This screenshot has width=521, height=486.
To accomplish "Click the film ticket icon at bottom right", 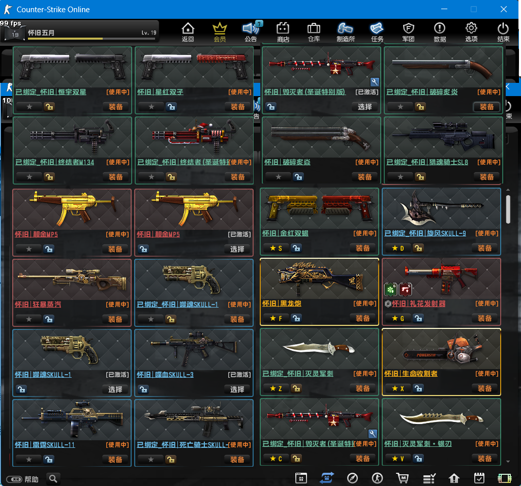I will point(504,478).
